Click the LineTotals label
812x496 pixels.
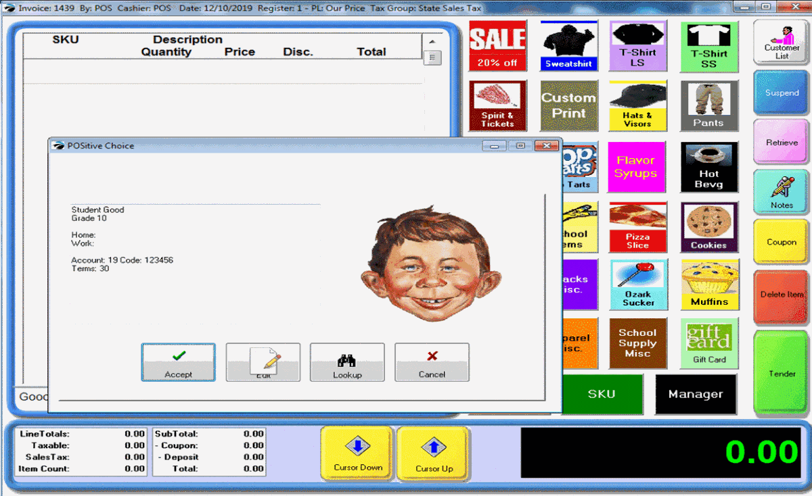[x=45, y=434]
